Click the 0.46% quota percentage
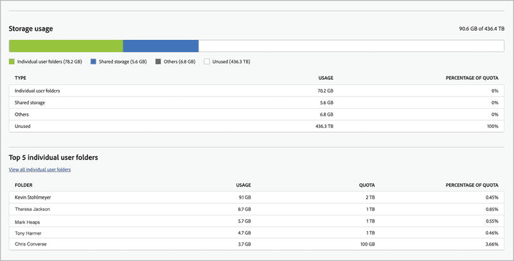The height and width of the screenshot is (261, 514). click(492, 233)
